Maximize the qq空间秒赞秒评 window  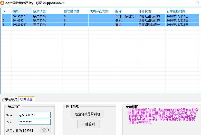point(197,3)
